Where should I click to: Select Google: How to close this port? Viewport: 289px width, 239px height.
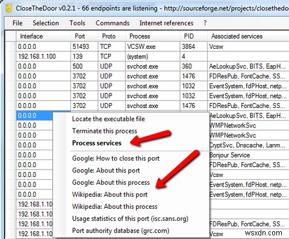point(116,158)
